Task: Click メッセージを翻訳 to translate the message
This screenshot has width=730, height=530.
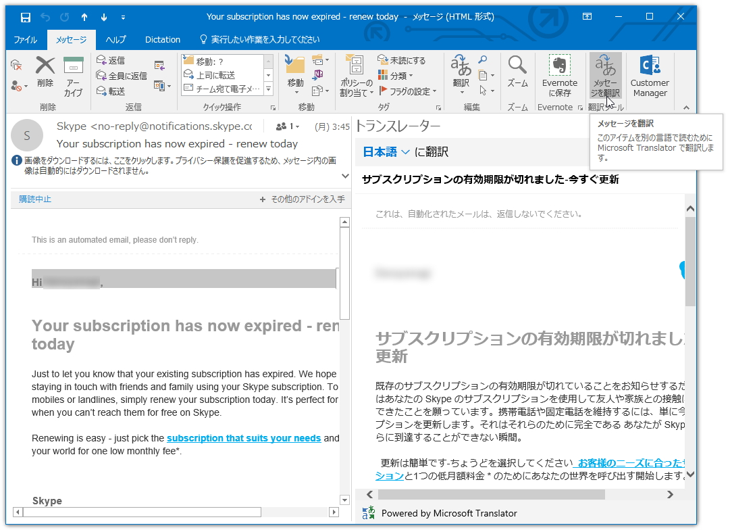Action: click(606, 73)
